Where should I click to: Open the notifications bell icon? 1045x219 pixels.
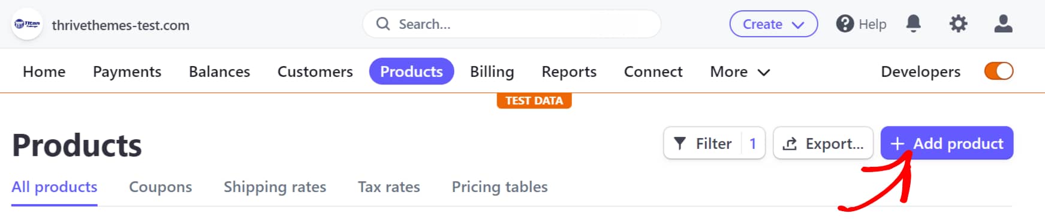coord(913,24)
